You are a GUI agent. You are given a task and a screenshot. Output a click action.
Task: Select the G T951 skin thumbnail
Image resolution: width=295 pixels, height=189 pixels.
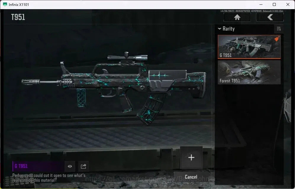pyautogui.click(x=249, y=47)
